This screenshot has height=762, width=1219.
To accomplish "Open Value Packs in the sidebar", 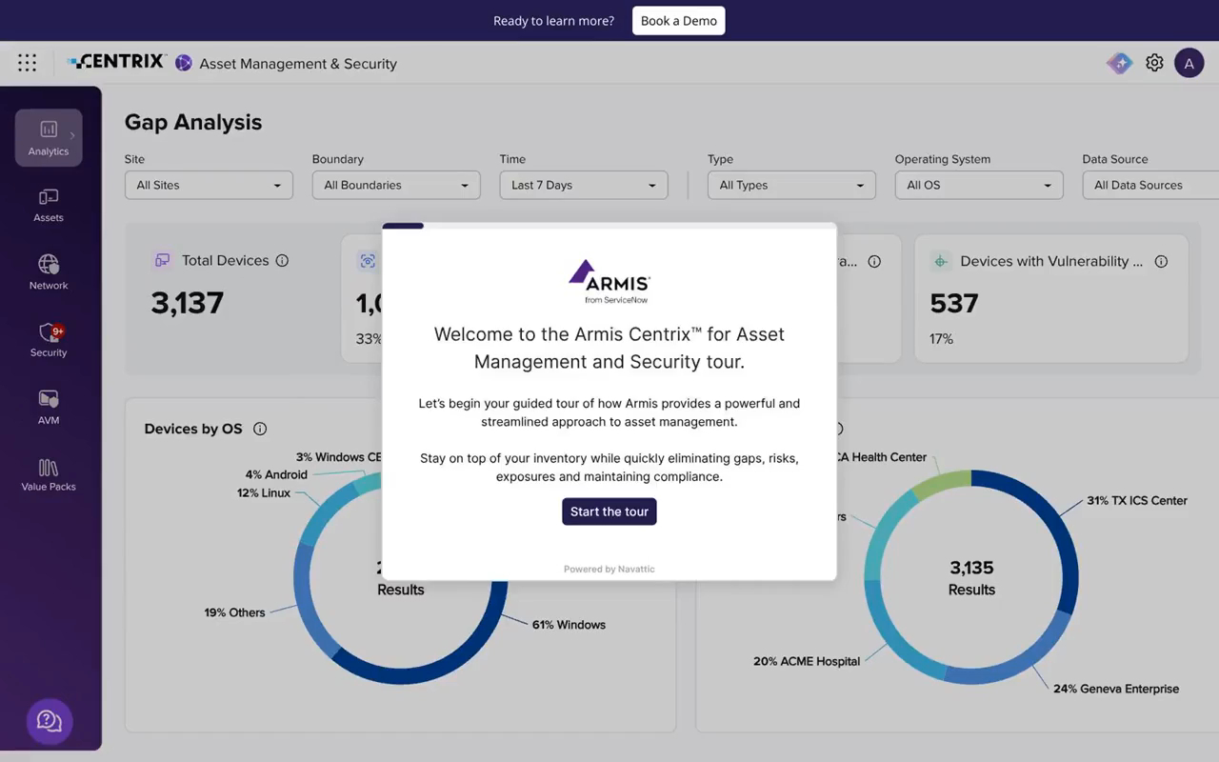I will click(49, 474).
